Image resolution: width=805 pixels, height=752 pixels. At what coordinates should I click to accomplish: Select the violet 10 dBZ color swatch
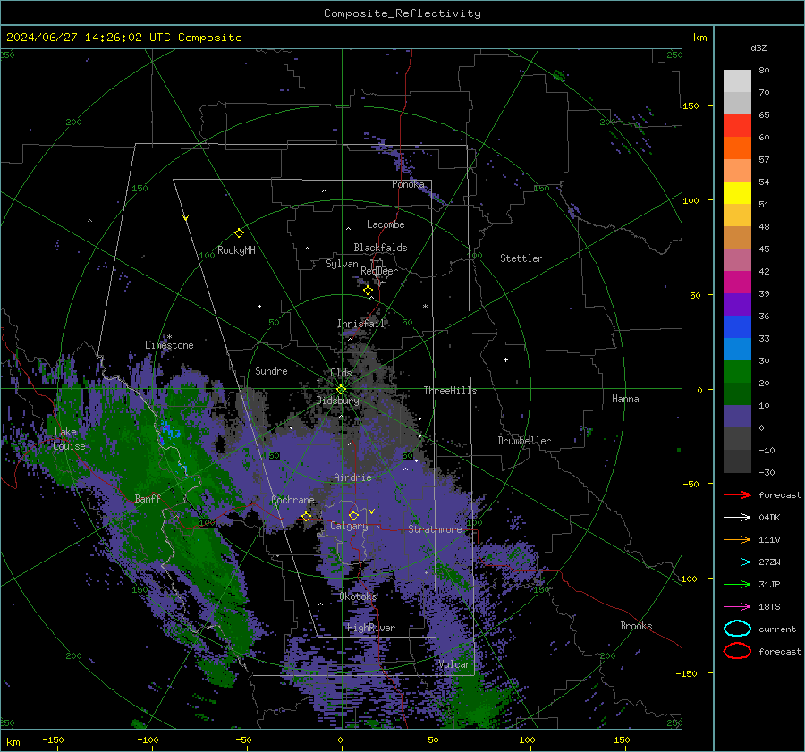(737, 416)
